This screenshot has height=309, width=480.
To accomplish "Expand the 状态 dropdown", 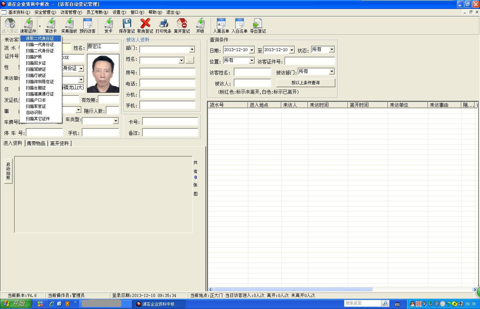I will coord(332,50).
